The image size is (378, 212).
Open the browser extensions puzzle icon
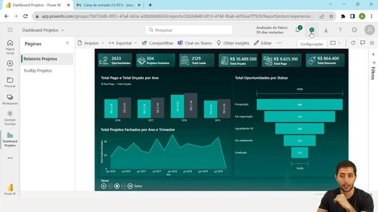[343, 16]
